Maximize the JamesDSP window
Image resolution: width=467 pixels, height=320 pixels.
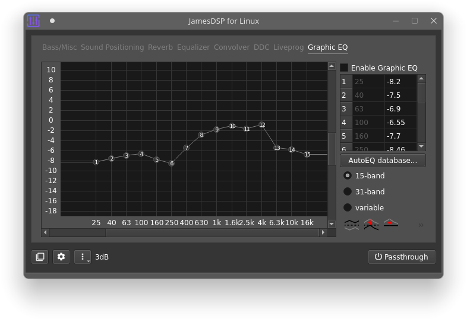coord(415,21)
